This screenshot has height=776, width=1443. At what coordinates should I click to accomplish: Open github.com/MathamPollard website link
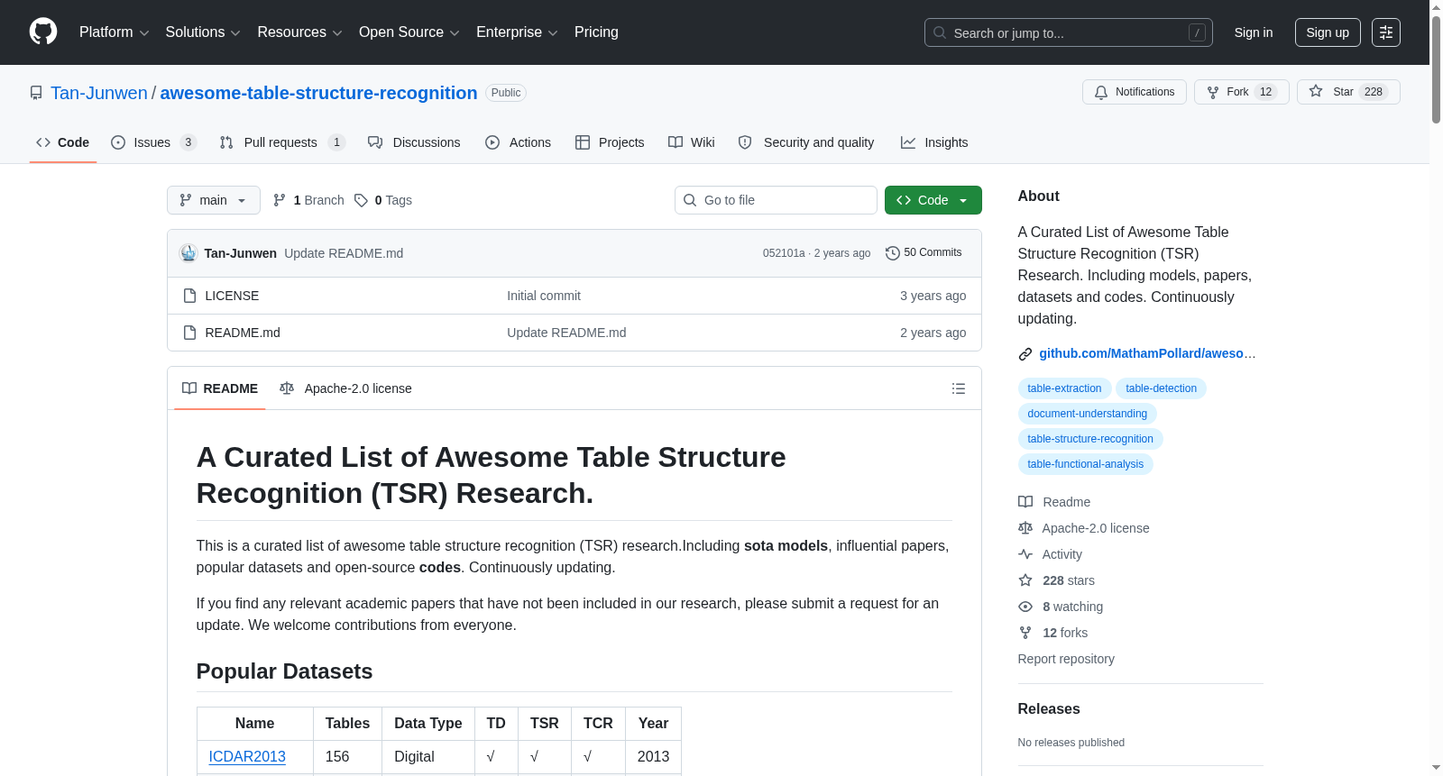coord(1147,353)
